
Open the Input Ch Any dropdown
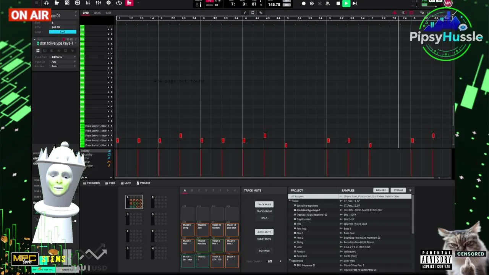tap(63, 61)
